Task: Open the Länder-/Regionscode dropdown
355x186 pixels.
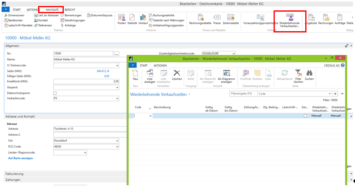Action: tap(85, 152)
